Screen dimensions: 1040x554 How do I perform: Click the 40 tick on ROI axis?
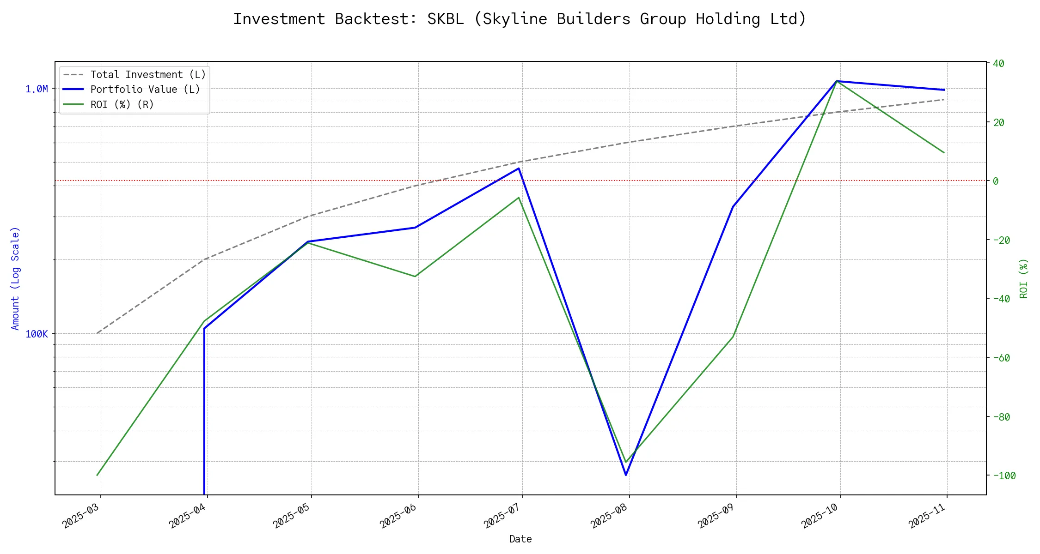coord(998,63)
